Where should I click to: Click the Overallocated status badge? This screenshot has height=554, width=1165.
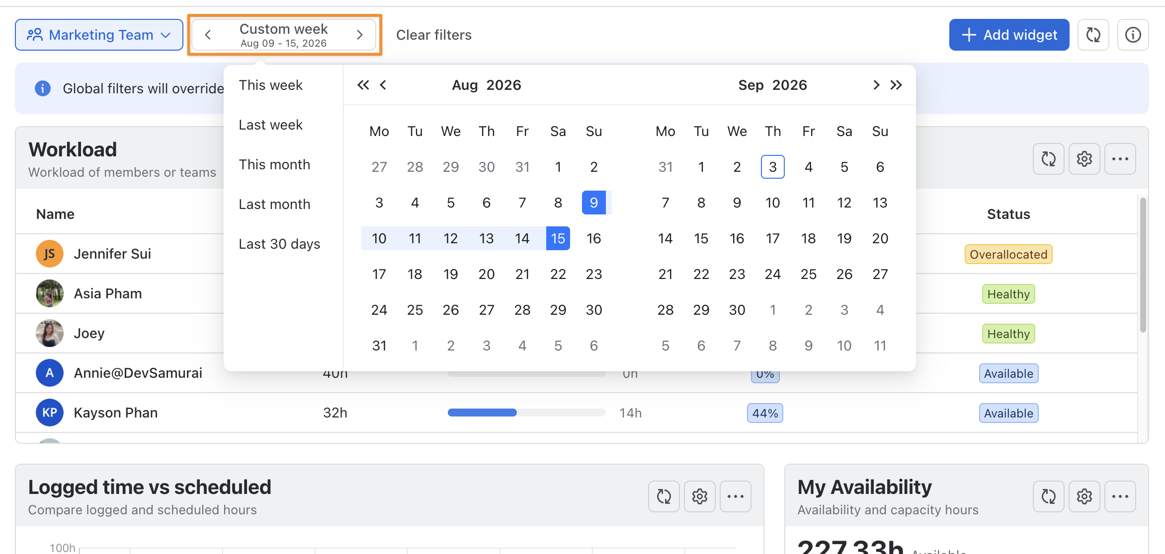pos(1008,254)
